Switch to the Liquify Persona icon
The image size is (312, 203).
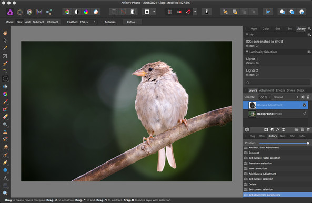click(19, 12)
